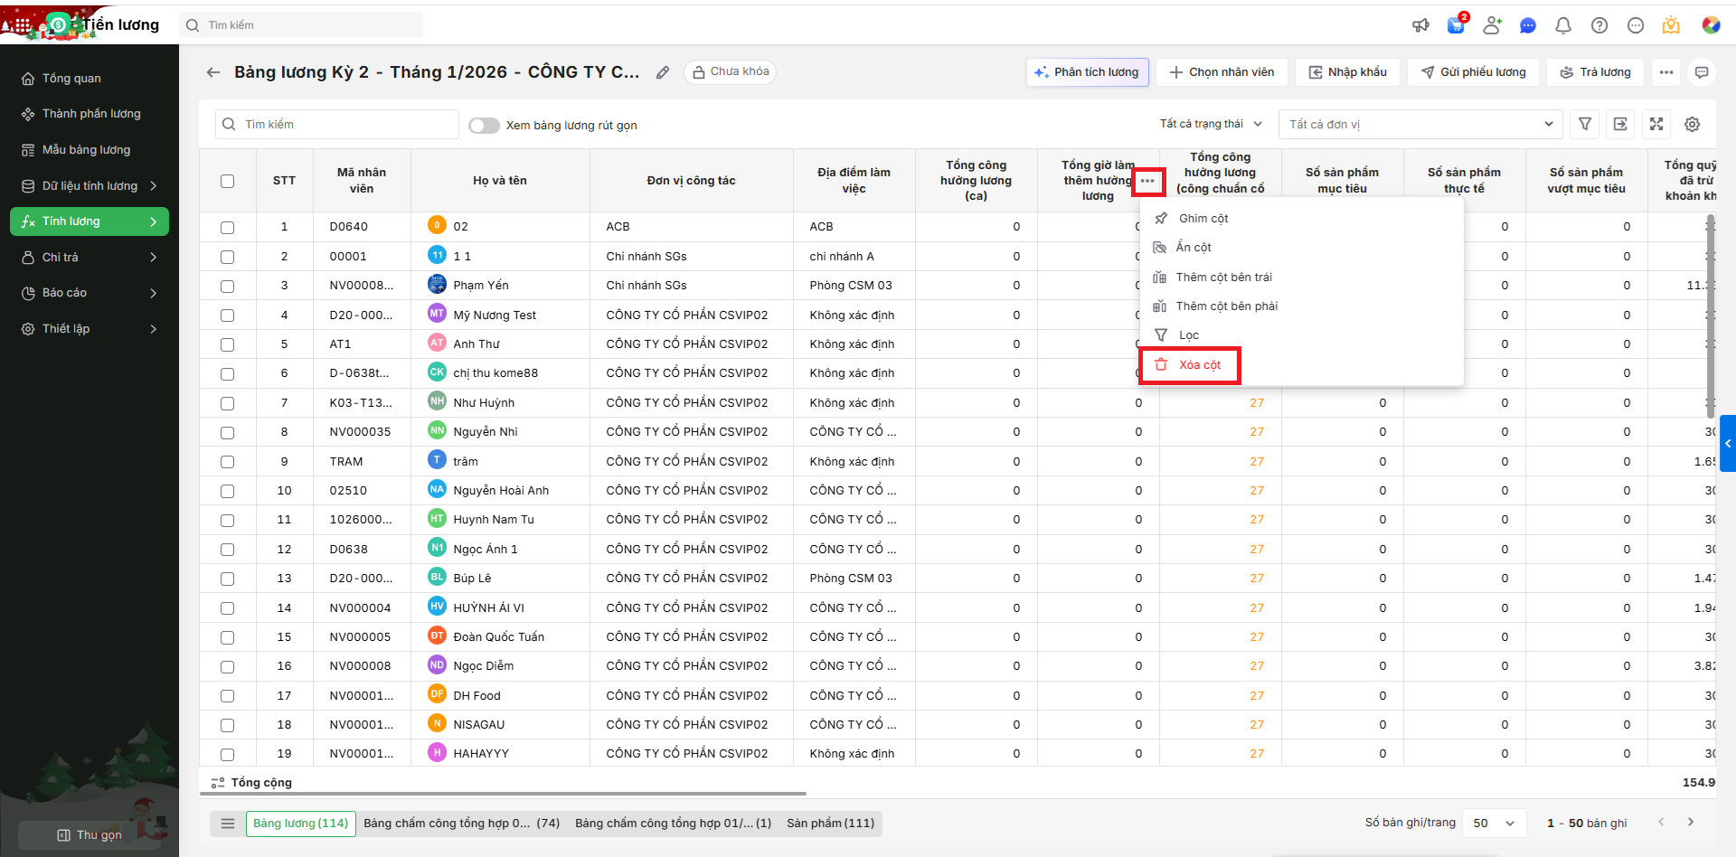Click the table settings gear icon
The image size is (1736, 857).
tap(1692, 125)
